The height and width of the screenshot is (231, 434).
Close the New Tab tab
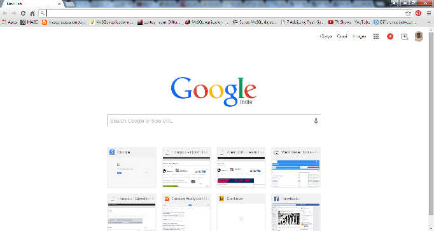[59, 4]
